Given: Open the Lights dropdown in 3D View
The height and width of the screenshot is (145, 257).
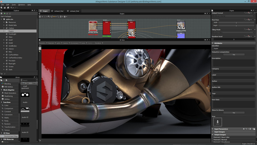Looking at the screenshot, I should [x=59, y=43].
